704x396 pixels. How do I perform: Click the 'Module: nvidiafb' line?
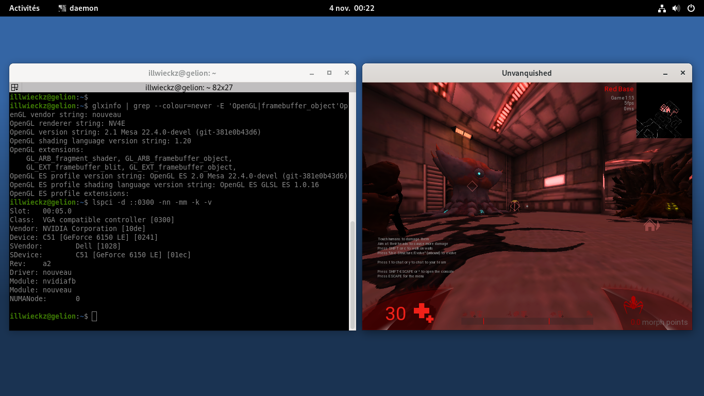point(43,281)
